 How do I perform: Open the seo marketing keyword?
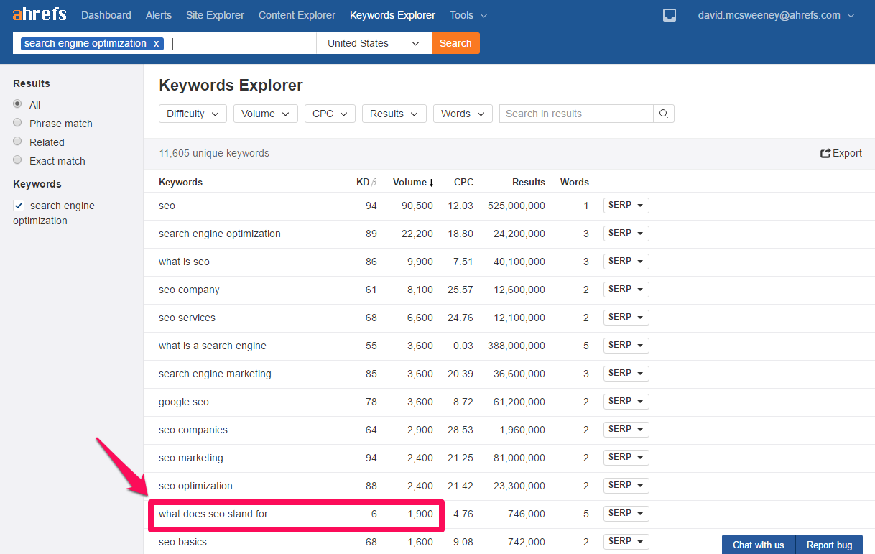tap(191, 458)
